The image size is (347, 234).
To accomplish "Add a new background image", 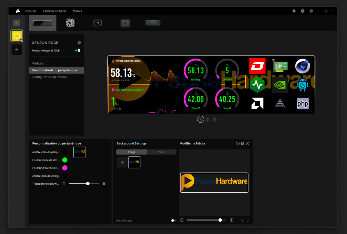I will 122,162.
